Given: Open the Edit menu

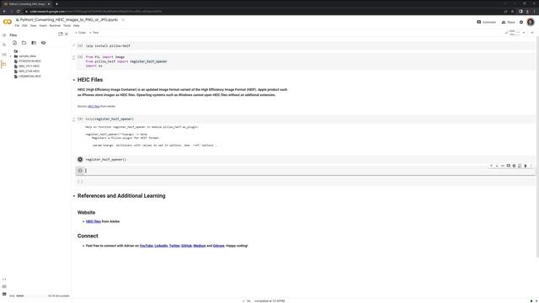Looking at the screenshot, I should (24, 25).
